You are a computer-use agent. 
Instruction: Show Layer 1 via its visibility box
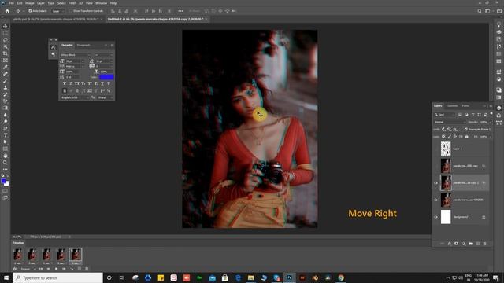click(435, 149)
